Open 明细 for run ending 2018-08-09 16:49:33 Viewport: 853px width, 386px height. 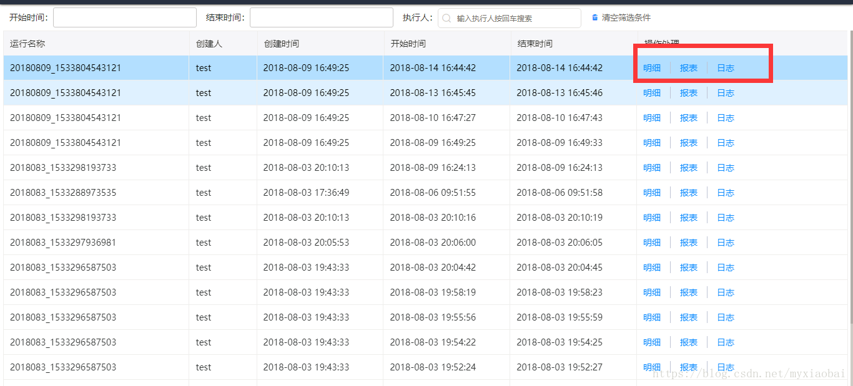click(x=652, y=143)
